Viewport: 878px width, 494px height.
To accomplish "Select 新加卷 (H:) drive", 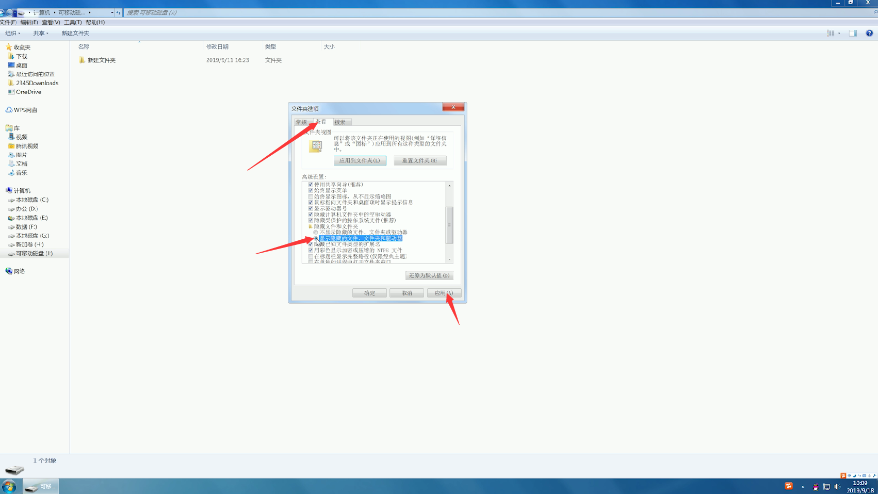I will pyautogui.click(x=26, y=244).
